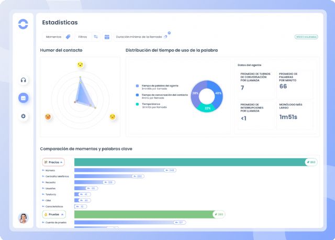Select the 'Número' keyword row
Screen dimensions: 335x240
(50, 170)
